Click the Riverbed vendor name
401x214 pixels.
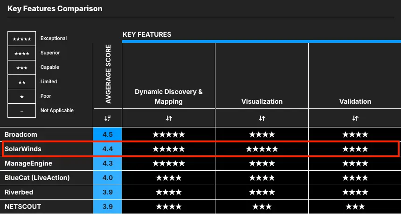click(x=19, y=192)
